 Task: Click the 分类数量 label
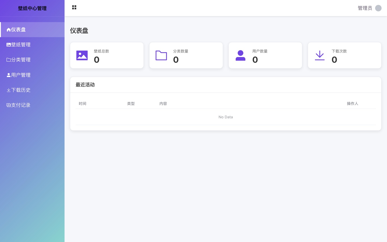(181, 51)
